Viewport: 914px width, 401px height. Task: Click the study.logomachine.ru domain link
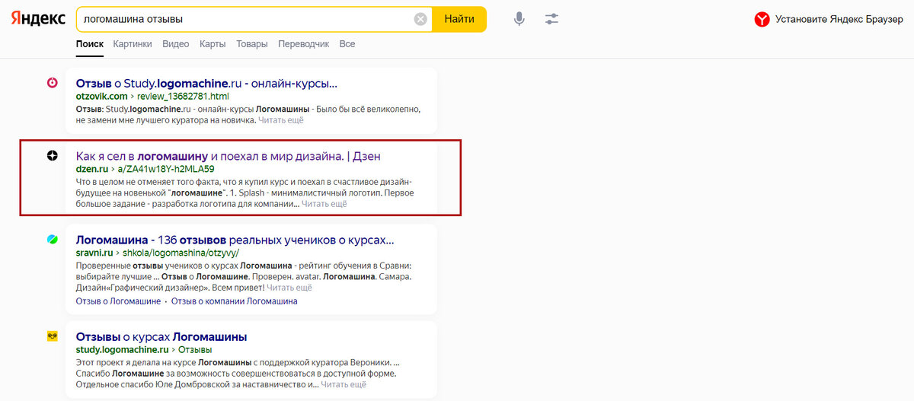pyautogui.click(x=122, y=349)
